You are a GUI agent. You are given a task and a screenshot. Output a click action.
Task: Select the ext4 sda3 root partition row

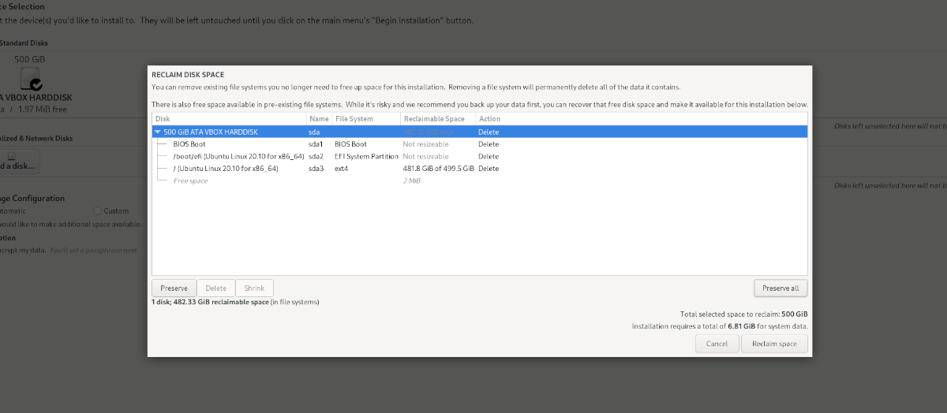[x=238, y=169]
